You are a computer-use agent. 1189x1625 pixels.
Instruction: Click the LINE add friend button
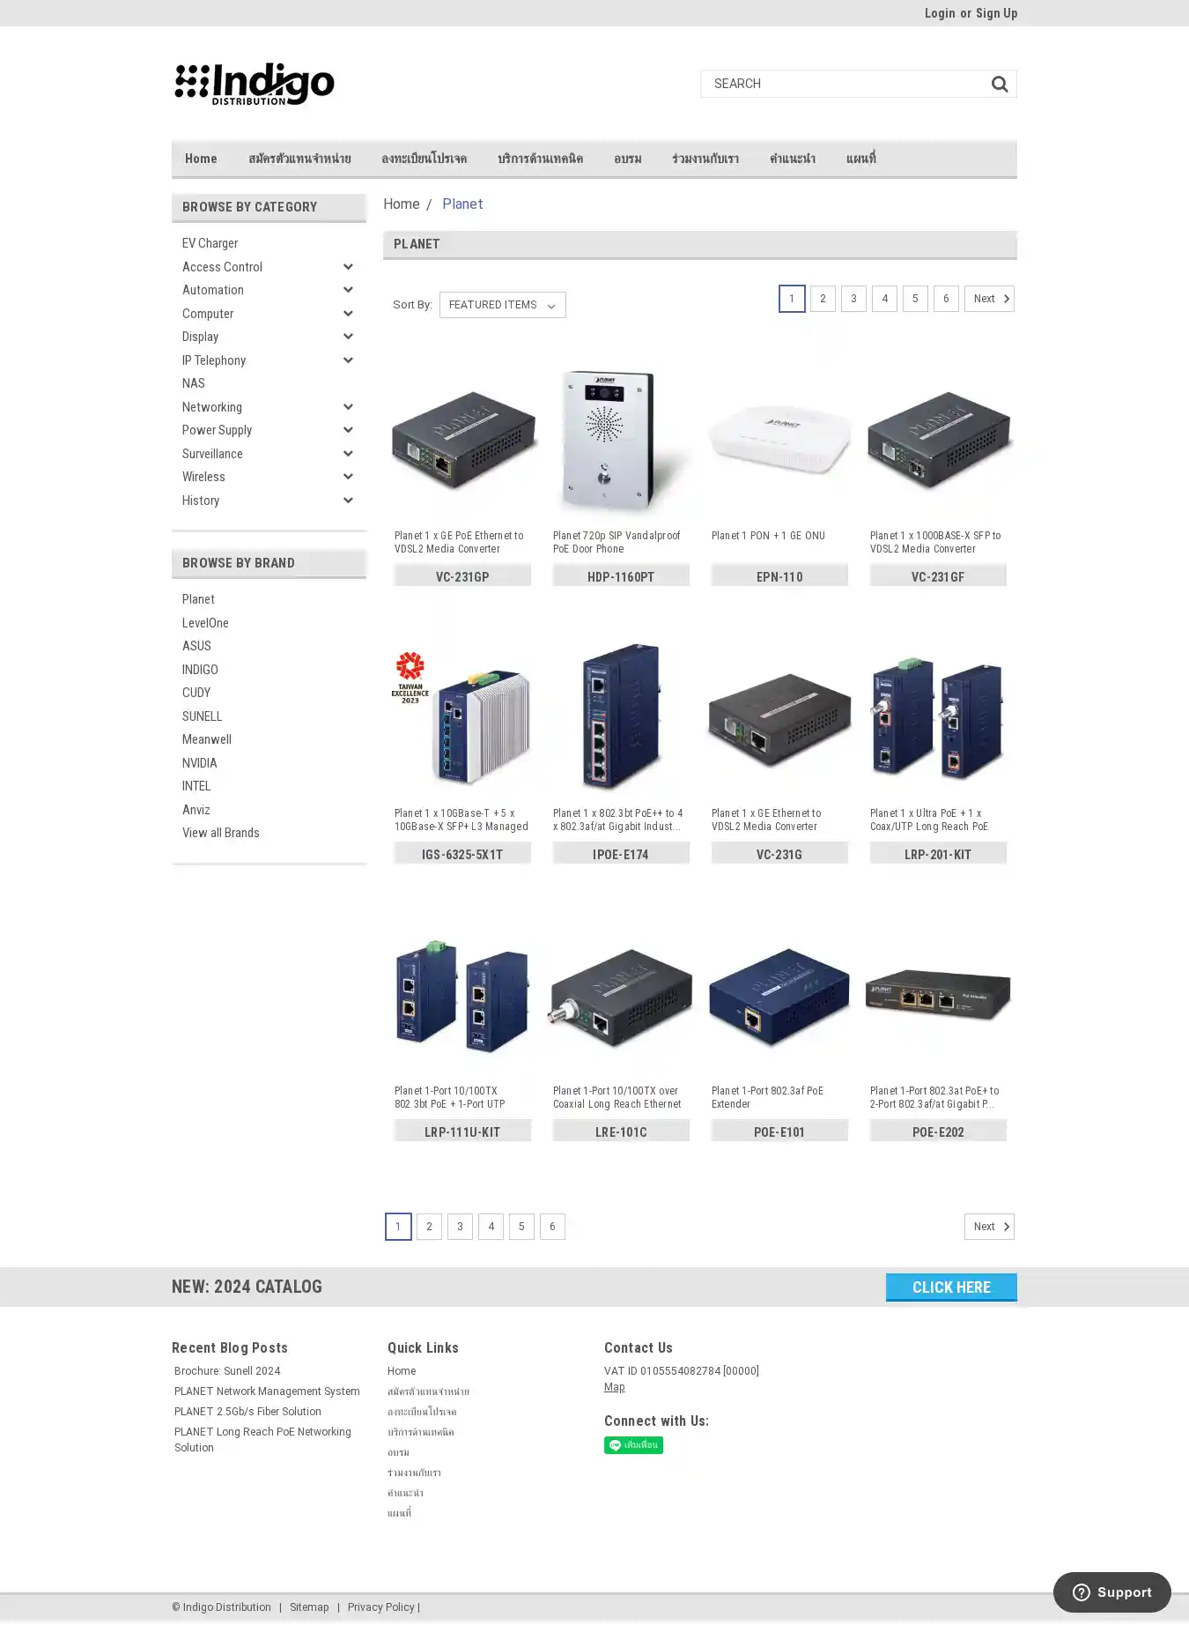point(633,1444)
